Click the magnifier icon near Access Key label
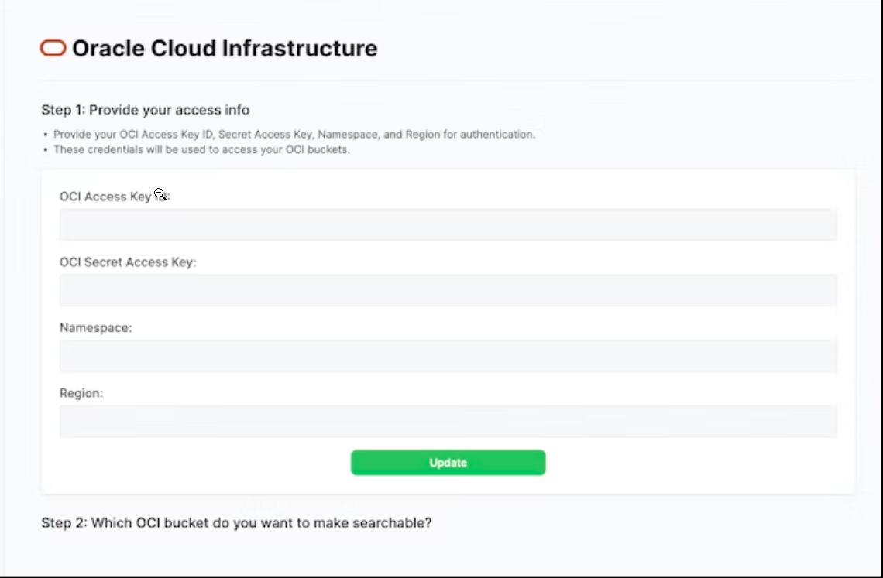883x578 pixels. pos(160,193)
